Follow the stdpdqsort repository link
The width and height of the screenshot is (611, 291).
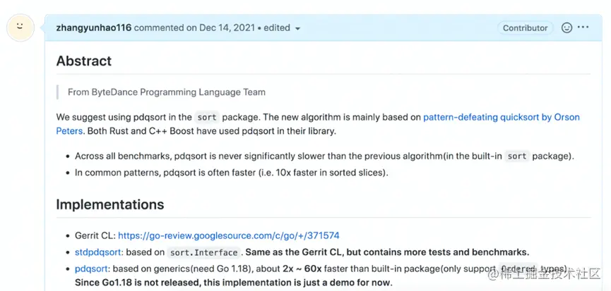99,252
